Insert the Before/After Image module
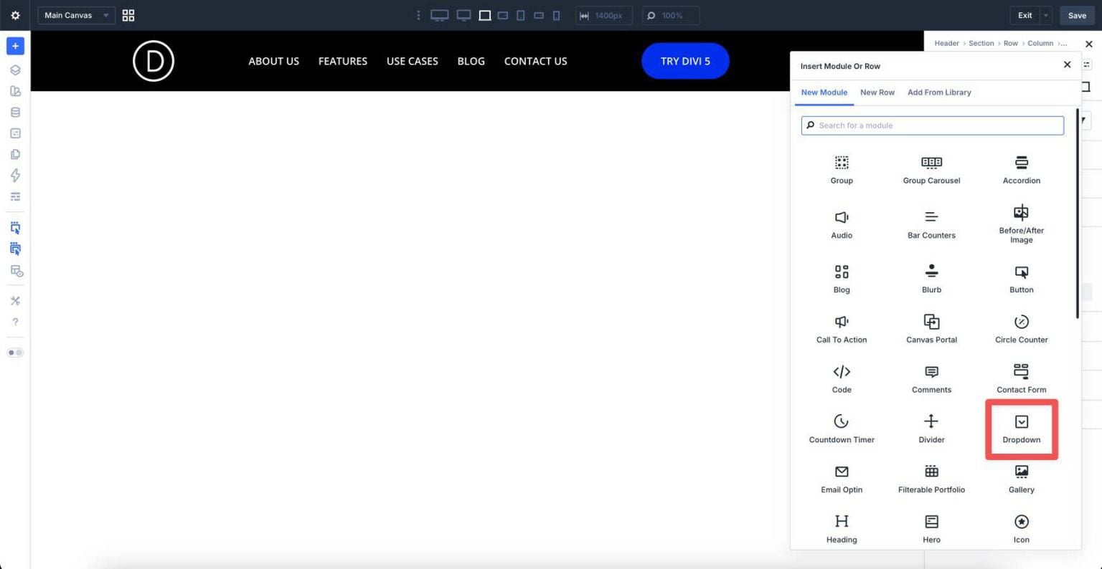The width and height of the screenshot is (1102, 569). tap(1021, 224)
